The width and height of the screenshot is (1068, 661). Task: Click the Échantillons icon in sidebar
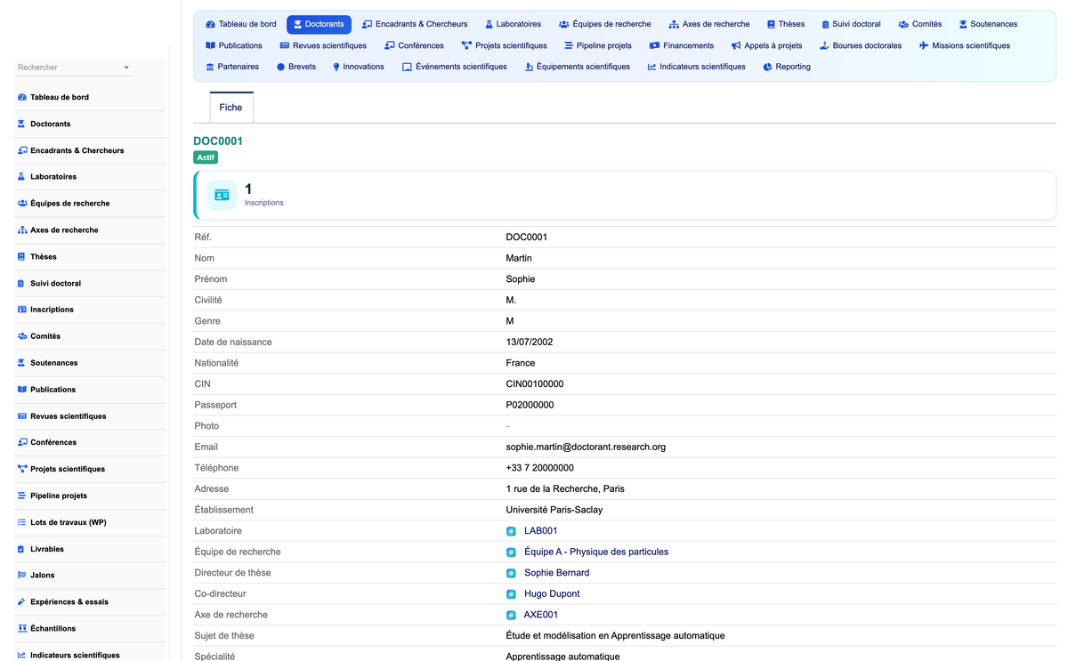point(22,629)
